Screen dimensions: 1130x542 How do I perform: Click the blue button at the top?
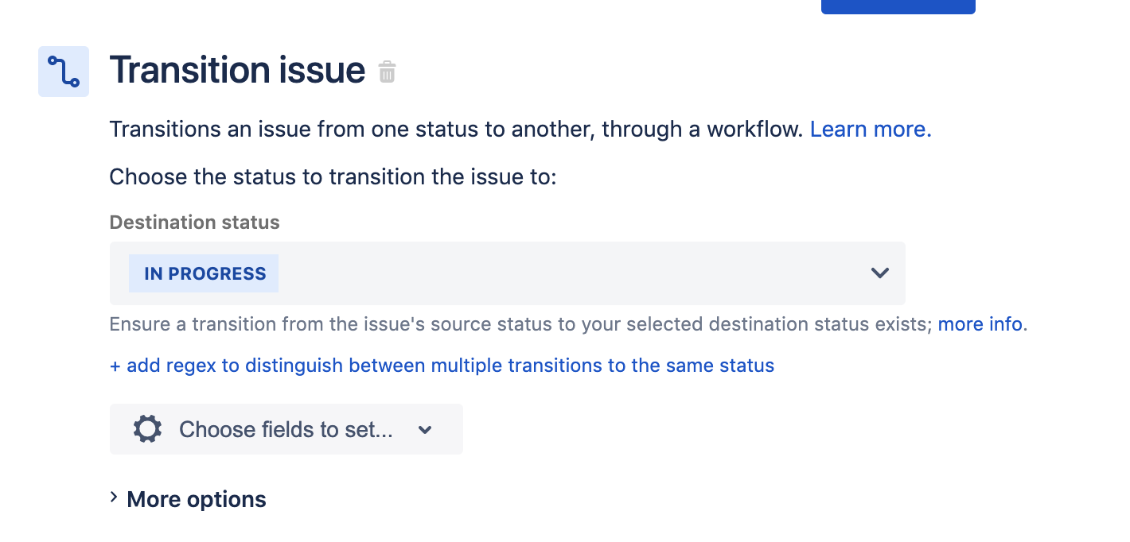(x=898, y=6)
